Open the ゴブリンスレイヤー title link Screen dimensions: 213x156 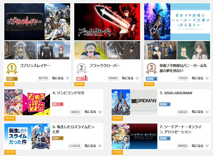(x=35, y=66)
